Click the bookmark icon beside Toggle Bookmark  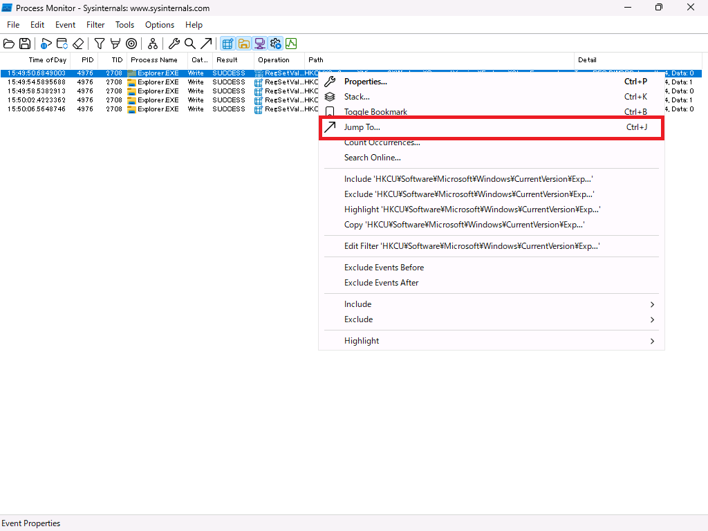330,111
